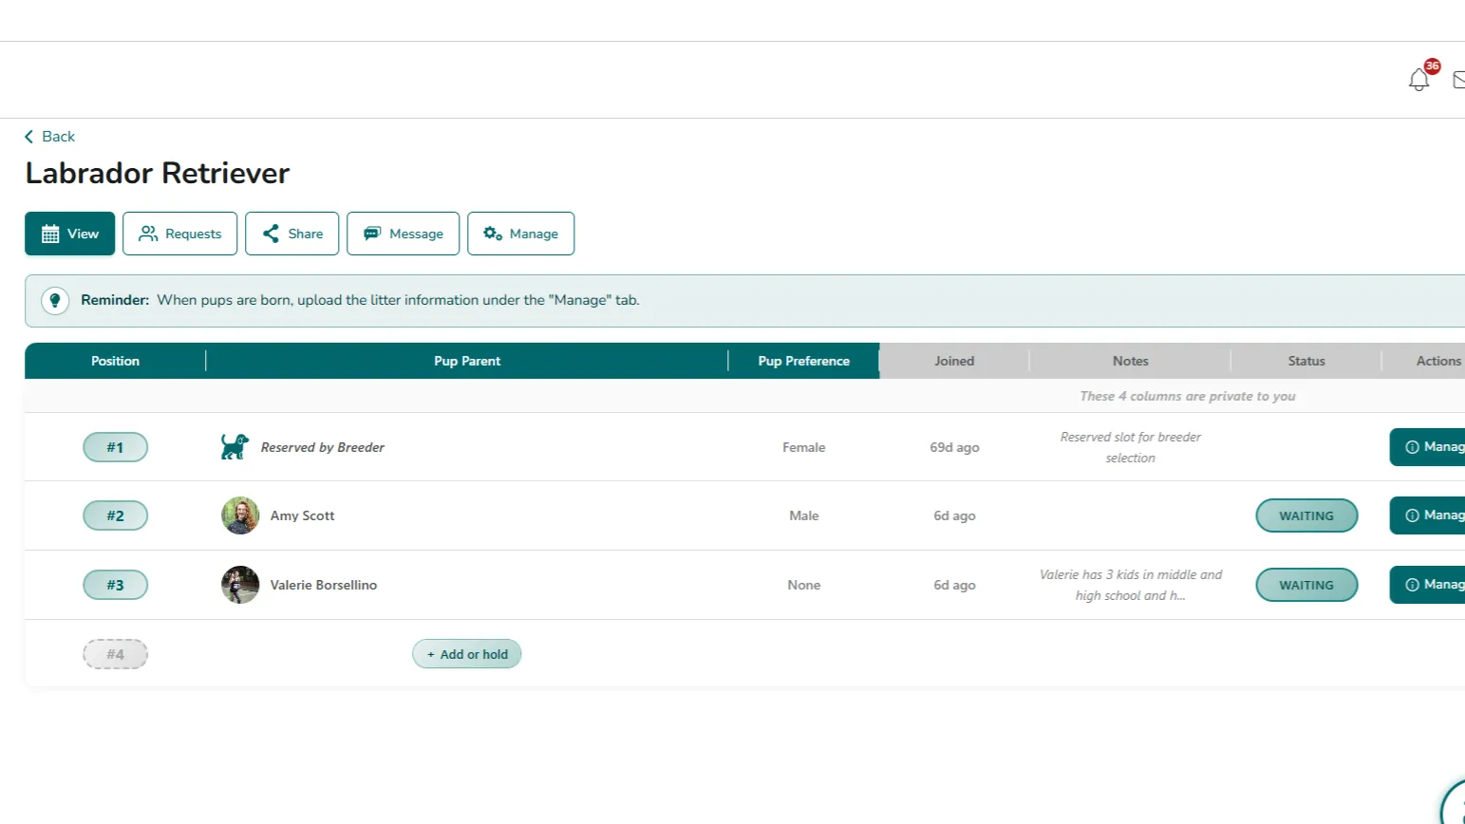Click the Reserved by Breeder dog icon
This screenshot has height=824, width=1465.
point(235,447)
